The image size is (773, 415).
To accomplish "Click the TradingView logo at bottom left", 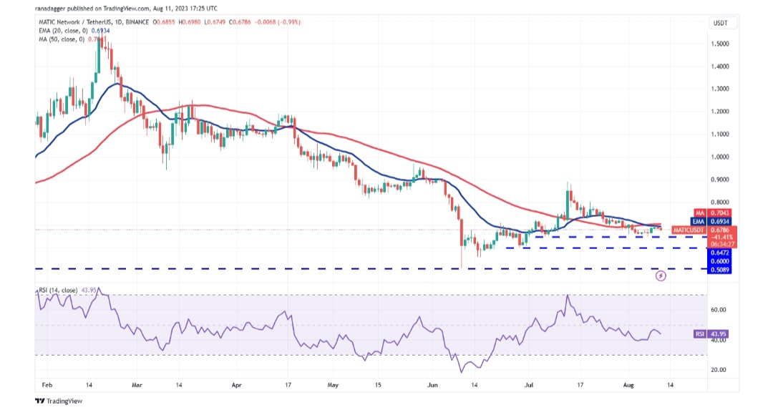I will [x=59, y=401].
